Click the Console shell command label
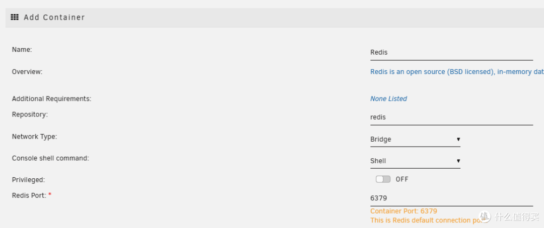This screenshot has height=228, width=544. click(x=50, y=158)
